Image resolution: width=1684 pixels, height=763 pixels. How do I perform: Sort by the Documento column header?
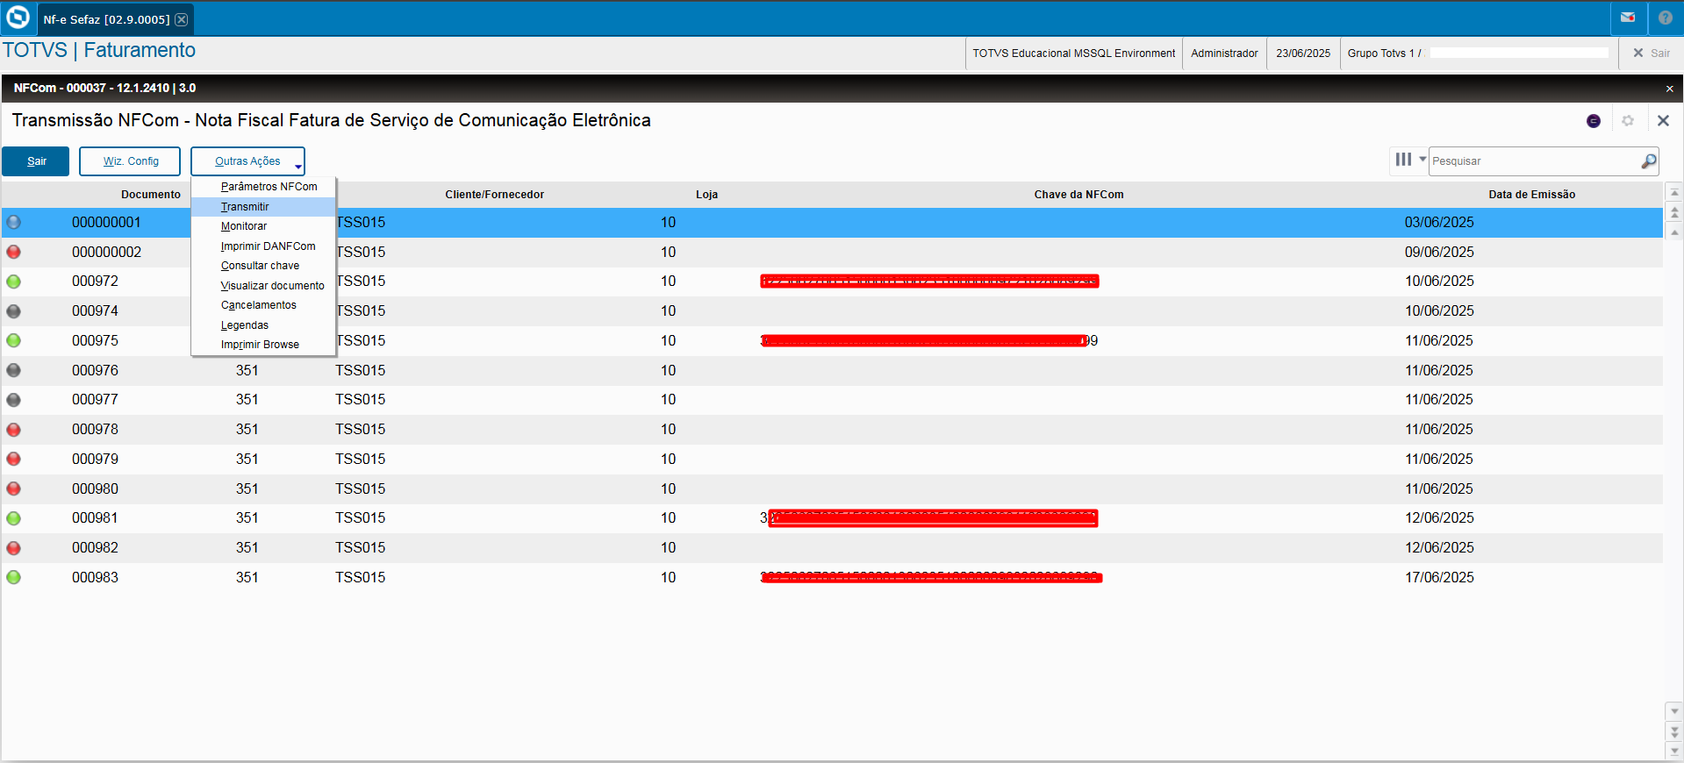click(151, 195)
